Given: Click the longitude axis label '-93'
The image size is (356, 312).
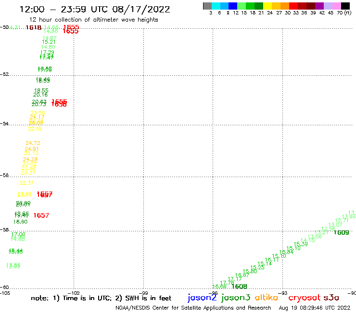Looking at the screenshot, I should coord(283,293).
